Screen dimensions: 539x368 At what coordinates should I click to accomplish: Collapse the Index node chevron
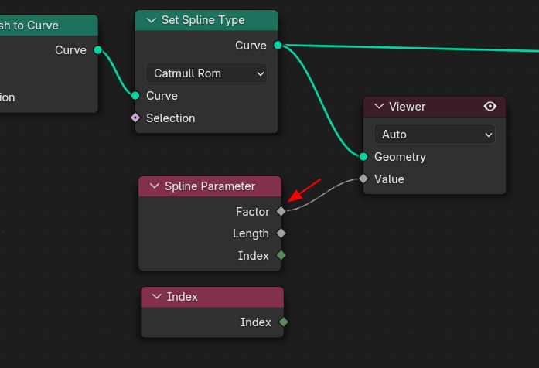point(157,297)
